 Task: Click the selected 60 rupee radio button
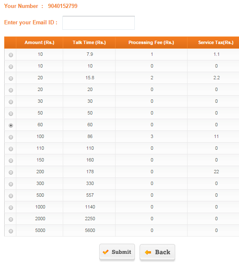point(11,125)
